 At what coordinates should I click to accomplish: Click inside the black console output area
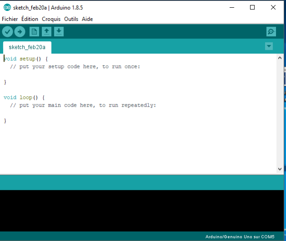(142, 211)
